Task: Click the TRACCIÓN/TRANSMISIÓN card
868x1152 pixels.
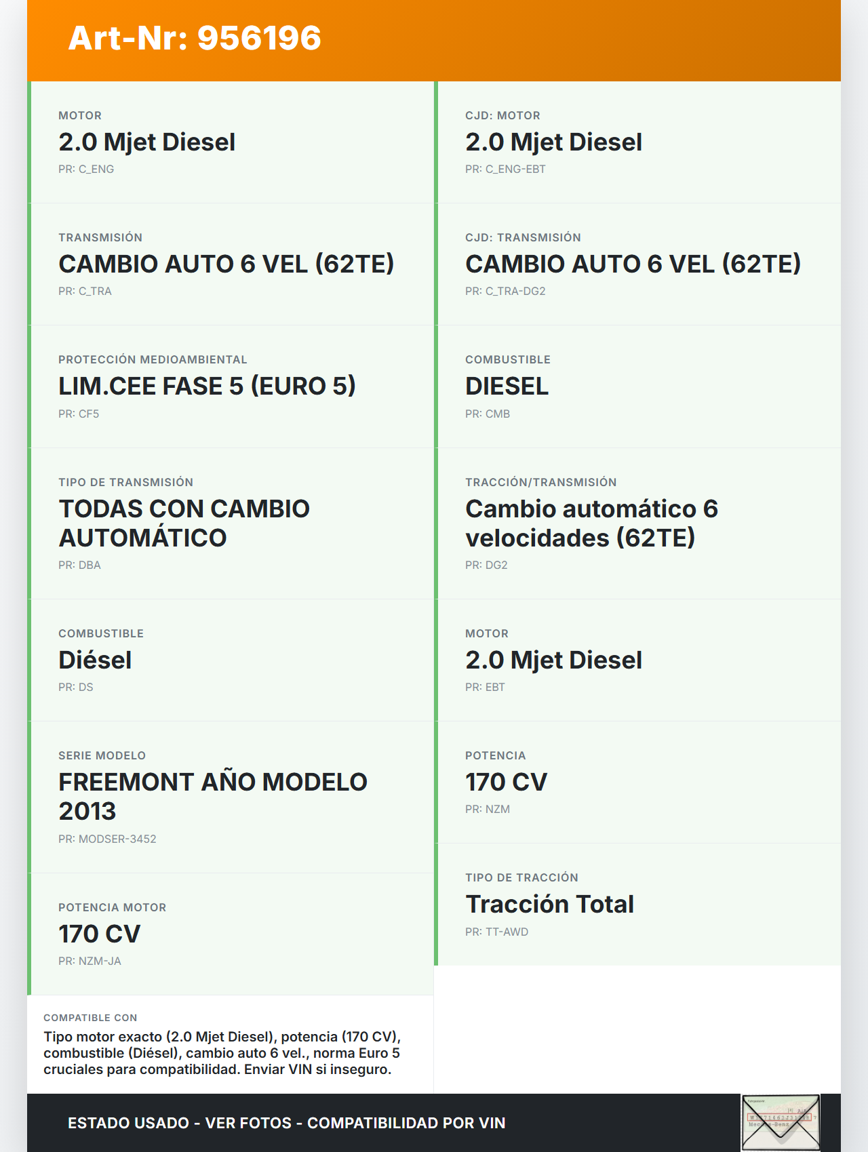Action: click(639, 523)
